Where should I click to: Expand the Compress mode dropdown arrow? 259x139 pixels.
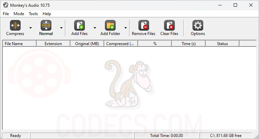click(x=30, y=28)
